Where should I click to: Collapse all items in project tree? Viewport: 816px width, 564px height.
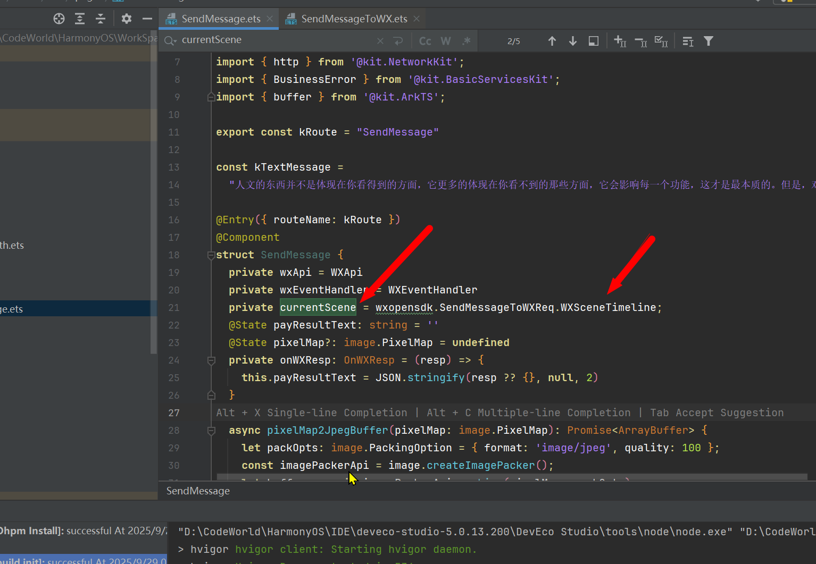pyautogui.click(x=101, y=19)
